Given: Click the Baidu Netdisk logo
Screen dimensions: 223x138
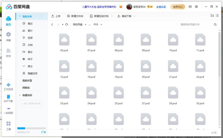Looking at the screenshot, I should (18, 7).
